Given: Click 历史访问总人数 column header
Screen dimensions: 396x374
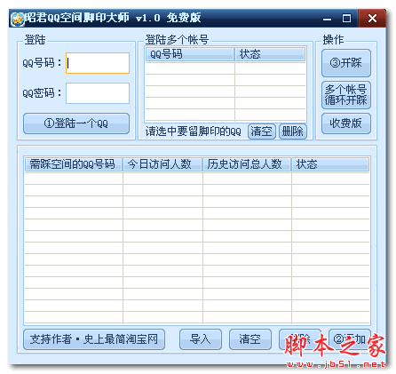Looking at the screenshot, I should point(247,164).
